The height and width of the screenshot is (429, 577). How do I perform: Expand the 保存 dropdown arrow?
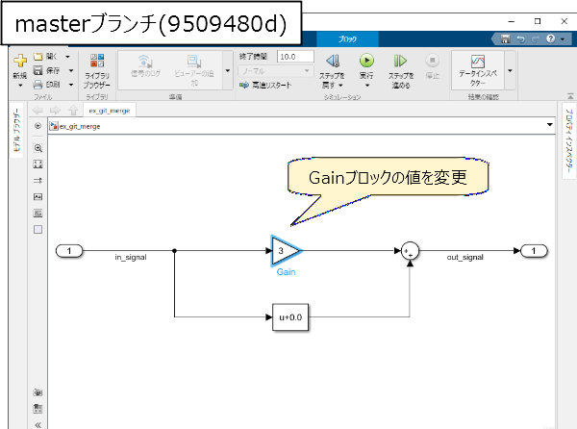pyautogui.click(x=71, y=70)
